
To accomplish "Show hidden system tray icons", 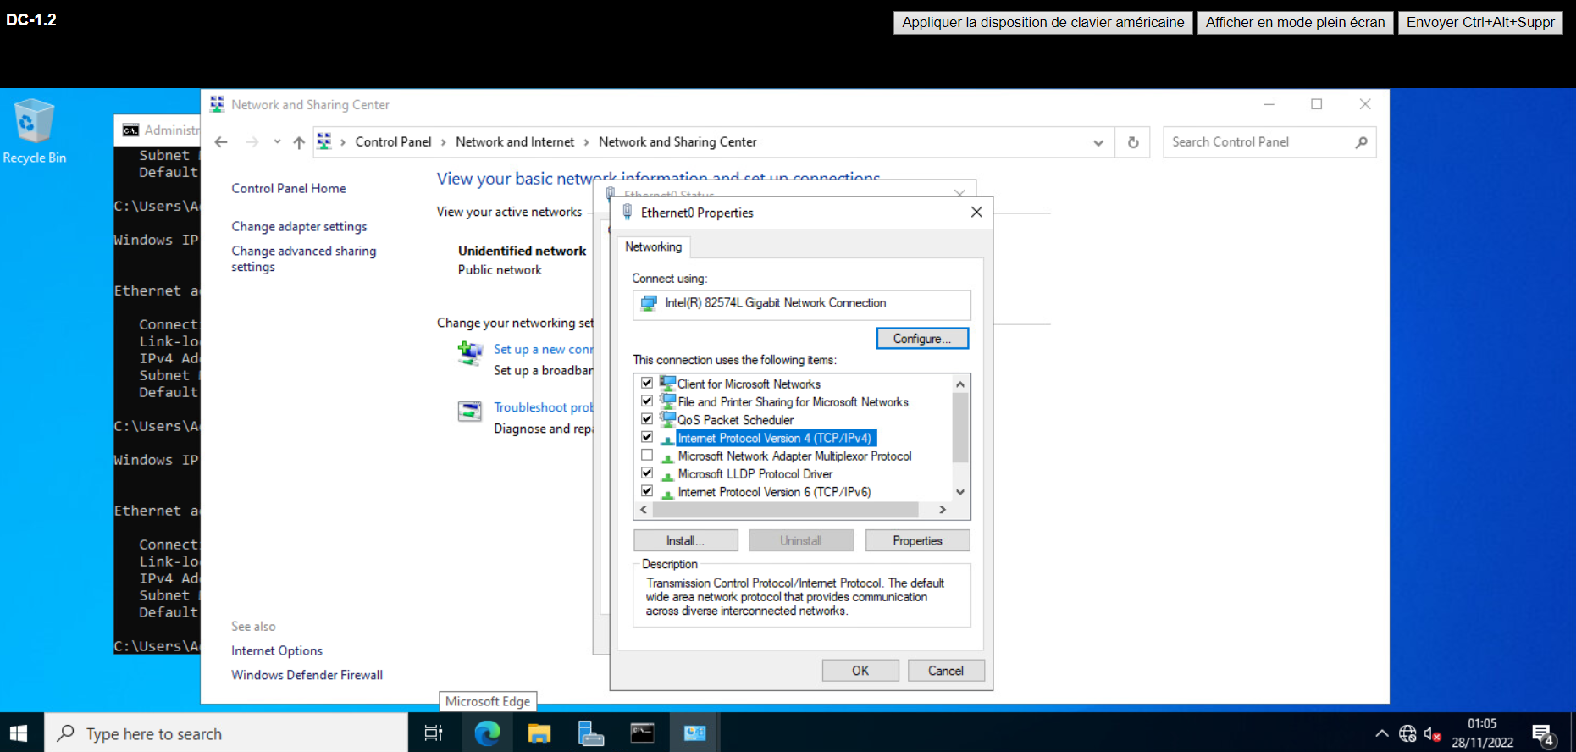I will point(1381,733).
